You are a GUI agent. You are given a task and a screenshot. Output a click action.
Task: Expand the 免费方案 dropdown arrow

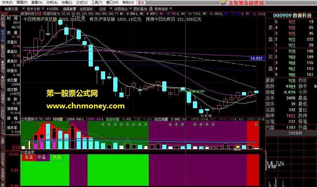23,9
